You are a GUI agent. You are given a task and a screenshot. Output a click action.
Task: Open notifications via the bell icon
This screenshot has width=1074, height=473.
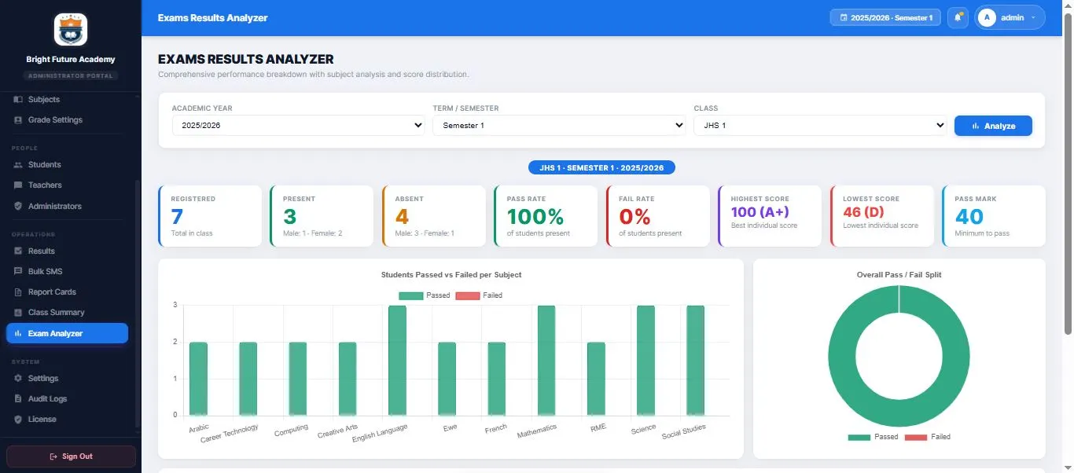pyautogui.click(x=958, y=17)
